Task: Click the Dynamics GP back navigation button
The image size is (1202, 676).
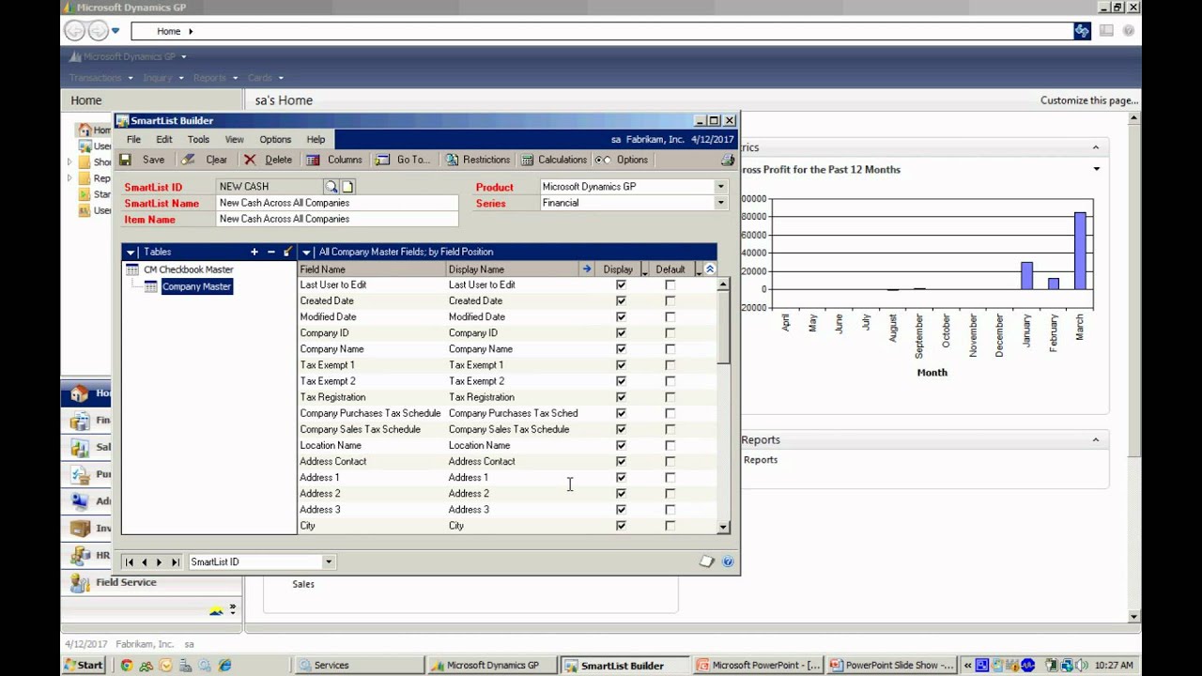Action: tap(74, 31)
